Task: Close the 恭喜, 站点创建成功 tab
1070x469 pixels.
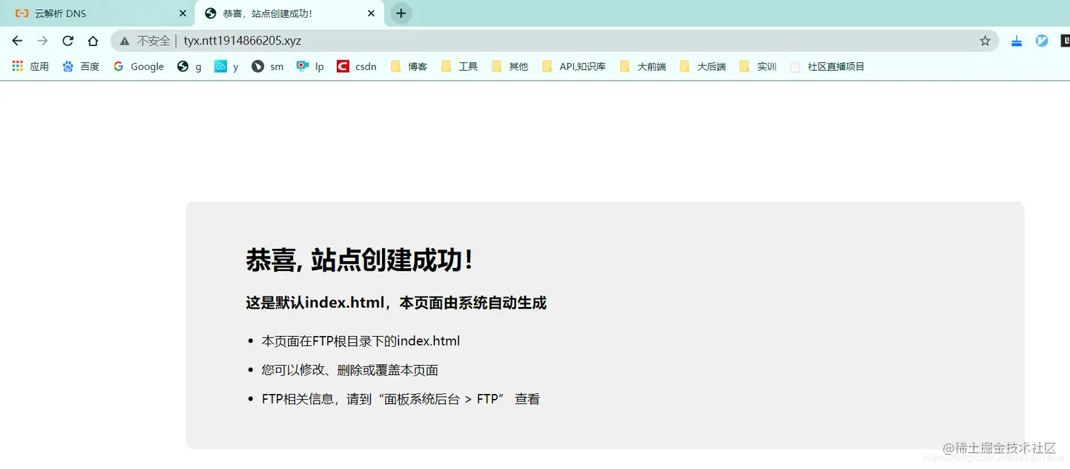Action: click(x=371, y=13)
